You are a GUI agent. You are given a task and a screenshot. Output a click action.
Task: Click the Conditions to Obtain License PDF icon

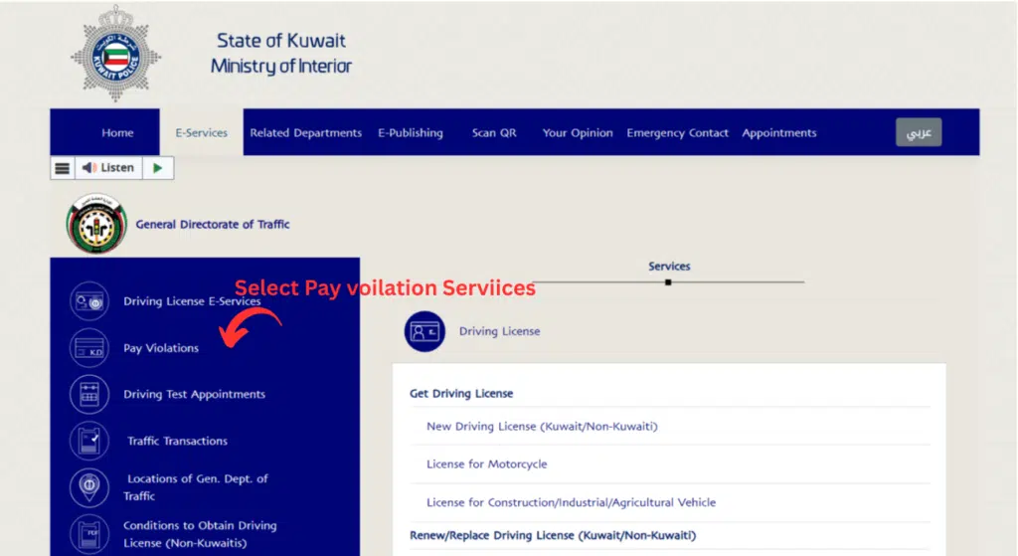click(89, 534)
